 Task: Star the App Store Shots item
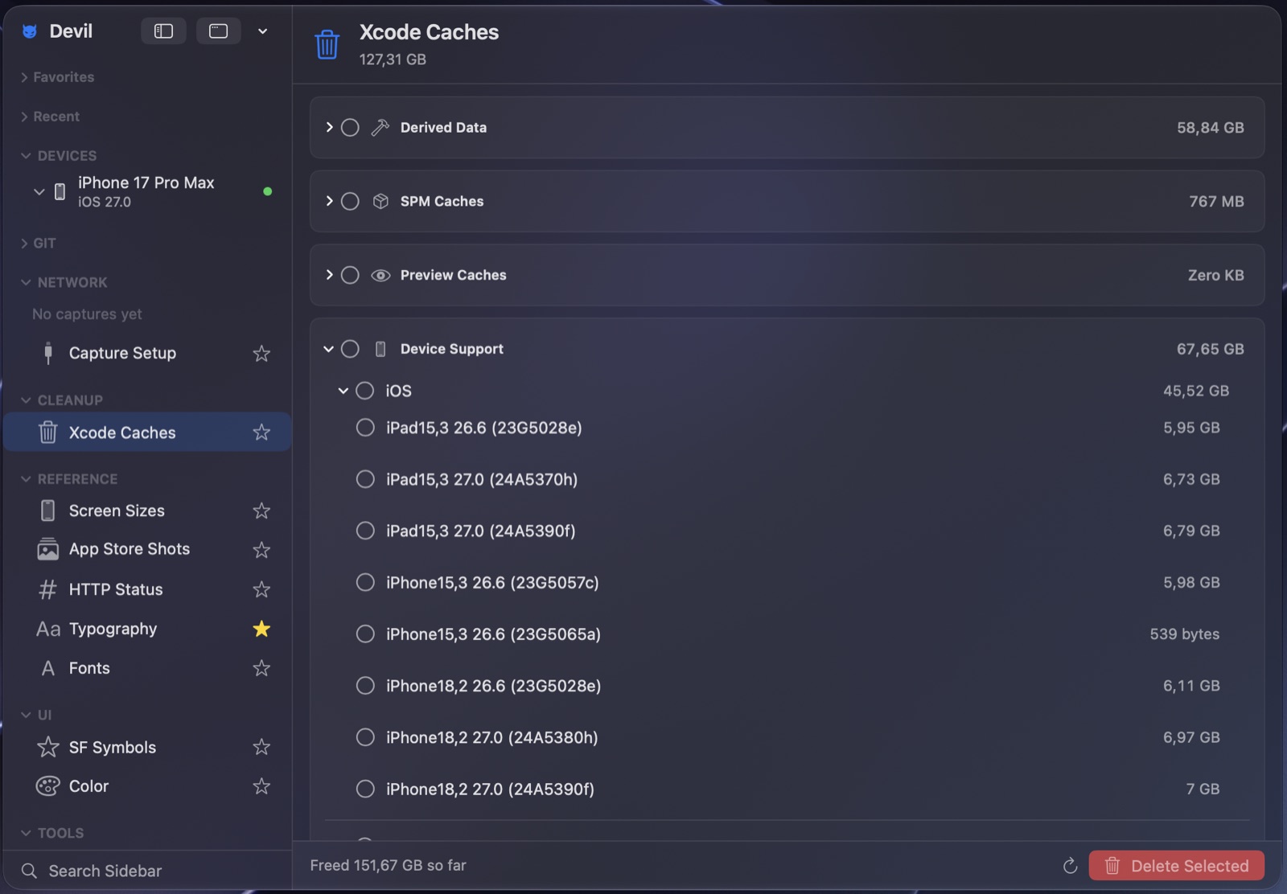[x=261, y=550]
